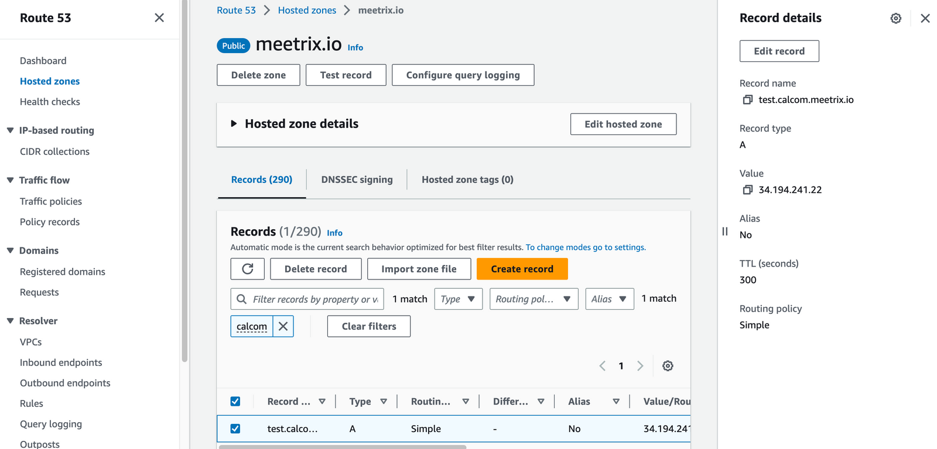Open Dashboard in sidebar
The height and width of the screenshot is (449, 937).
coord(43,61)
